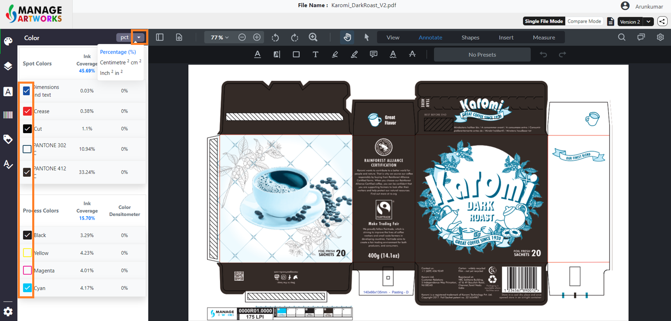Open the Layers sidebar icon
This screenshot has height=321, width=671.
point(8,66)
